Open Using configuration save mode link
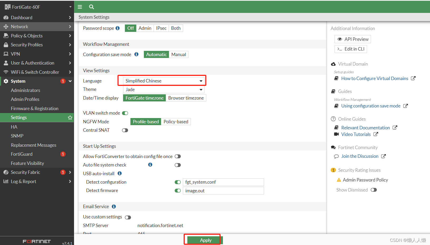Image resolution: width=430 pixels, height=245 pixels. click(371, 106)
